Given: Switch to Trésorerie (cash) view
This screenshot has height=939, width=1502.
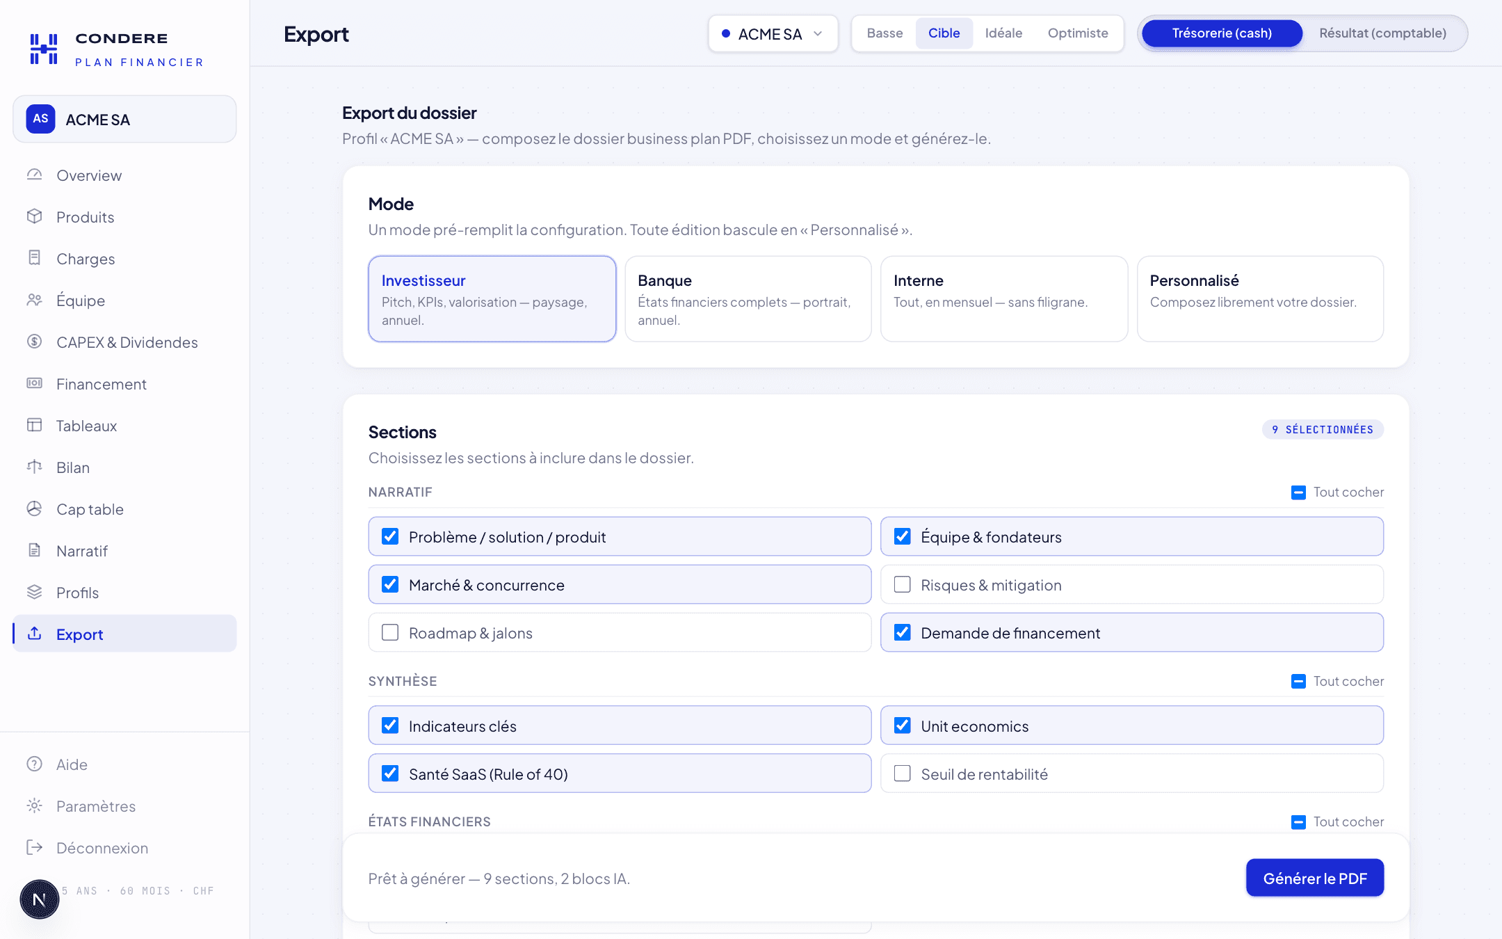Looking at the screenshot, I should [1222, 33].
